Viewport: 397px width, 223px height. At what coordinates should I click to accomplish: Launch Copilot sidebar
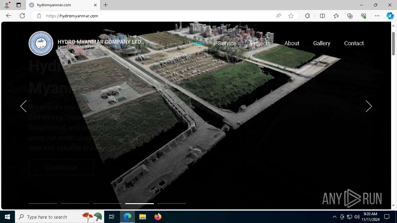click(x=390, y=16)
